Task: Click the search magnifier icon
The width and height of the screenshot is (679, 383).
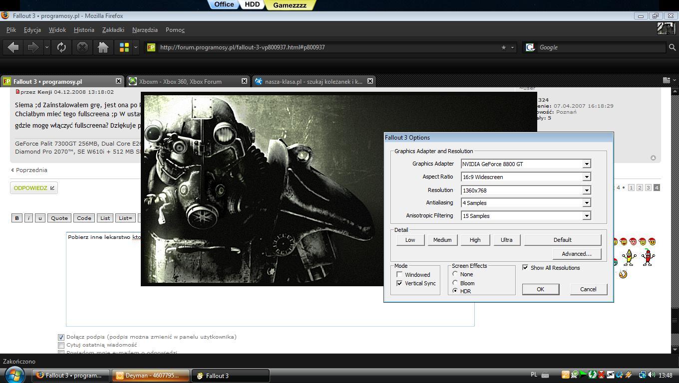Action: click(x=672, y=47)
